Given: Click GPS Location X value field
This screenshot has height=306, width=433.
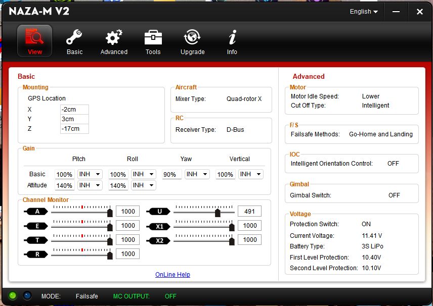Looking at the screenshot, I should tap(74, 110).
